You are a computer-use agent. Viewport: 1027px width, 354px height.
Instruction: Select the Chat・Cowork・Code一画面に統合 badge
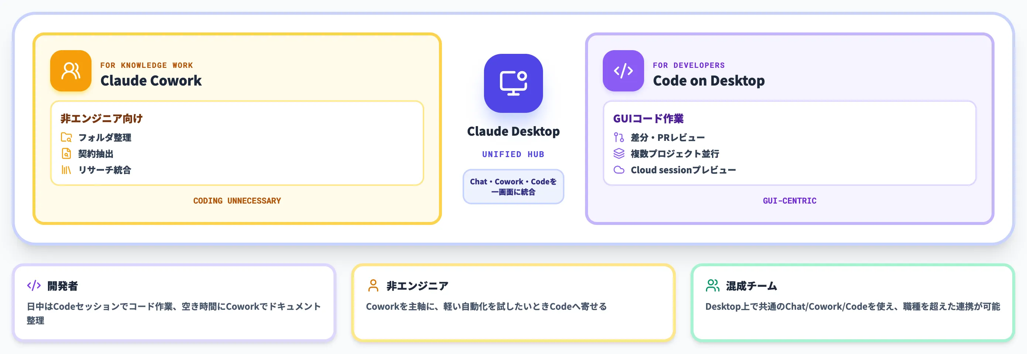point(513,187)
